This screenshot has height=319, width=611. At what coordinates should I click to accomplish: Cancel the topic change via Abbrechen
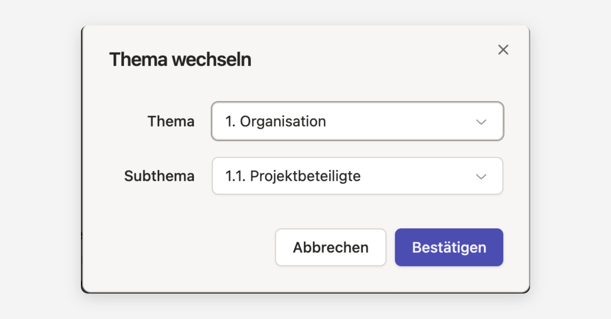point(330,247)
